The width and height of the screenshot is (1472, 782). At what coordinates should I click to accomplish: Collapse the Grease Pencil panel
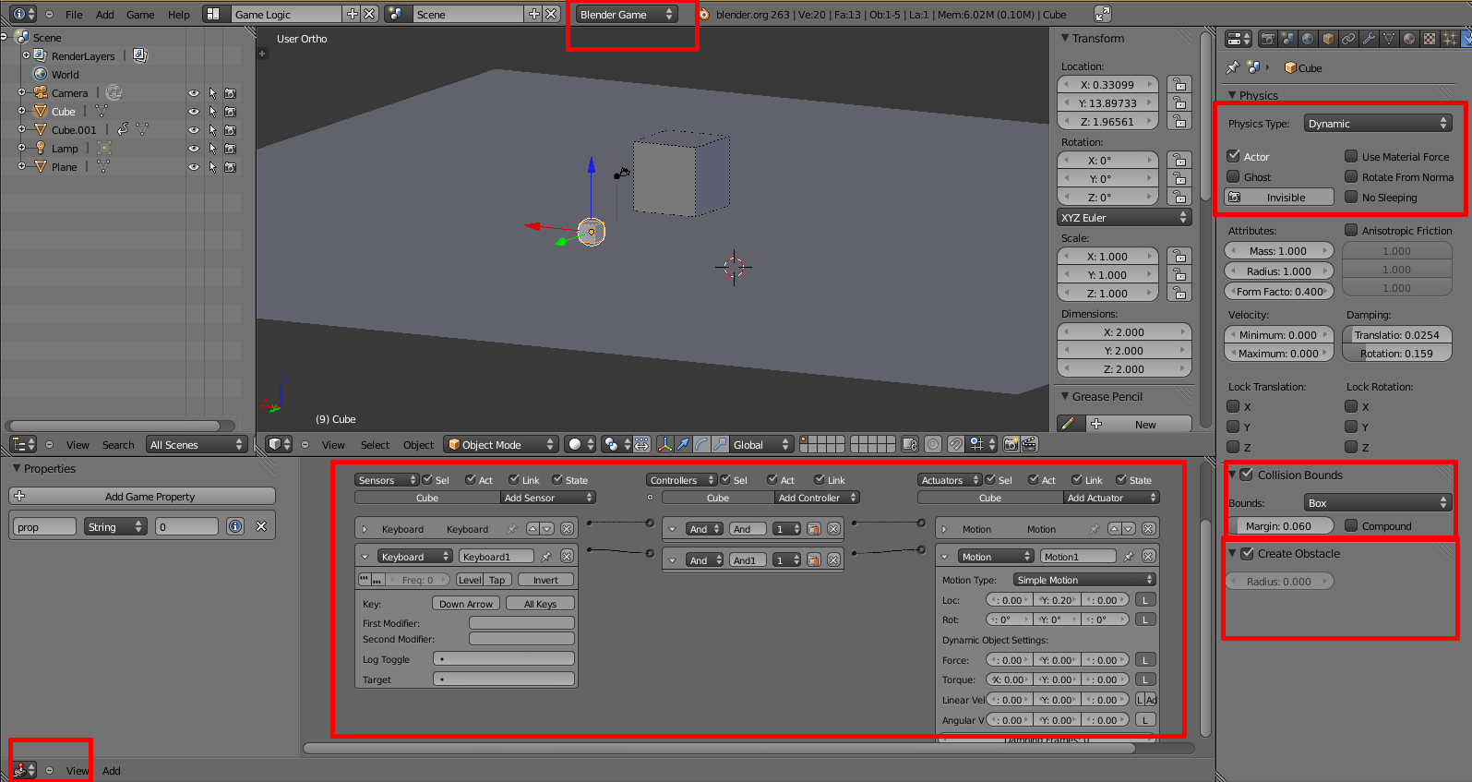point(1065,396)
